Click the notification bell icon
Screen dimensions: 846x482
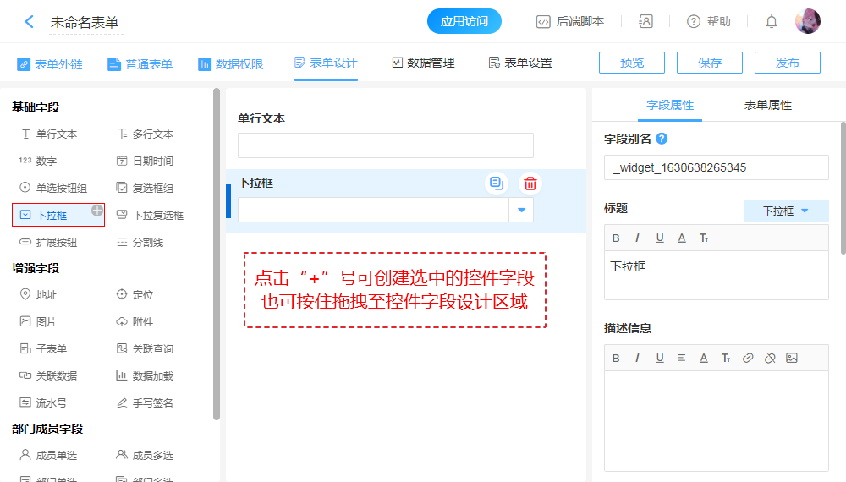(x=772, y=22)
